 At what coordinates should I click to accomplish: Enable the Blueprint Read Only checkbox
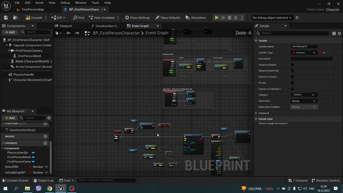(292, 71)
